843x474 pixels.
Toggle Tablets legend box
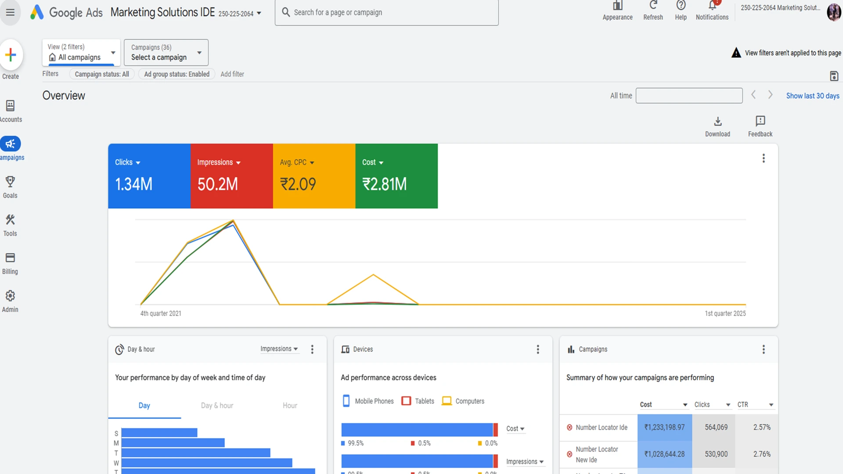406,401
